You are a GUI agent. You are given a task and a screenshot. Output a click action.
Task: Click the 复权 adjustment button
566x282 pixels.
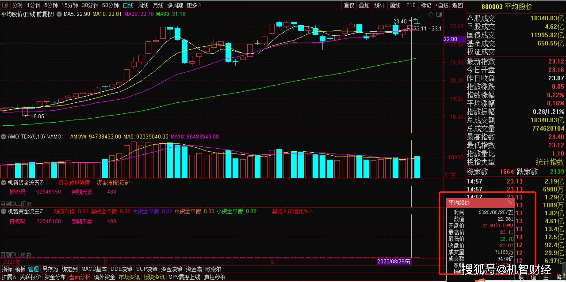point(349,5)
